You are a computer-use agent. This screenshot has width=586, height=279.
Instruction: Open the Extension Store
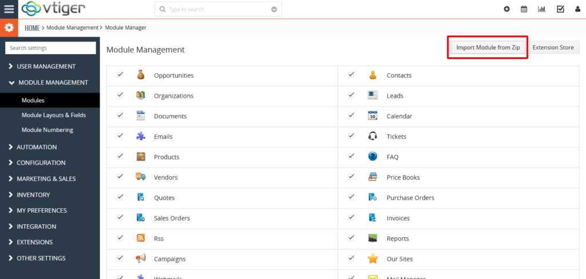553,47
